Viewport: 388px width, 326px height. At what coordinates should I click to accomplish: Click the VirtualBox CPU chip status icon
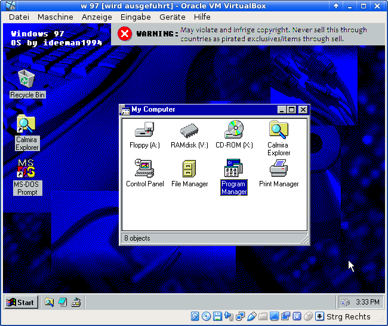[297, 316]
